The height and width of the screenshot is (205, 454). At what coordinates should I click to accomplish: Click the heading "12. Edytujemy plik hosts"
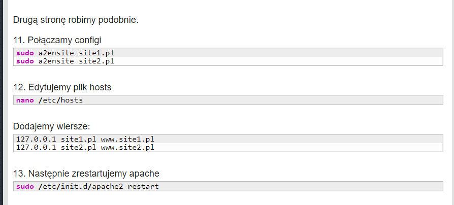[x=62, y=87]
